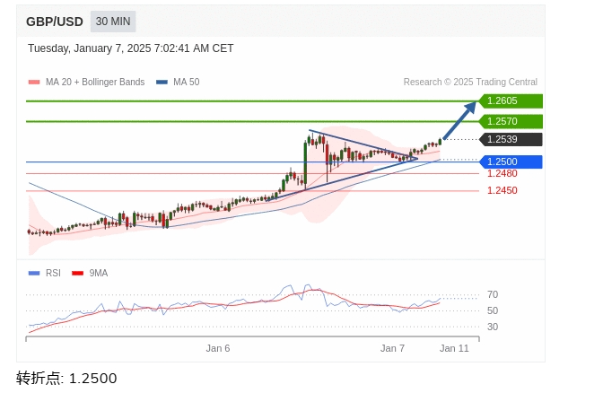Click the RSI 50 level label
Viewport: 603px width, 393px height.
(493, 310)
